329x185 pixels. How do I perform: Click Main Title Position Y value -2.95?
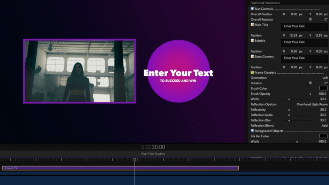coord(319,35)
